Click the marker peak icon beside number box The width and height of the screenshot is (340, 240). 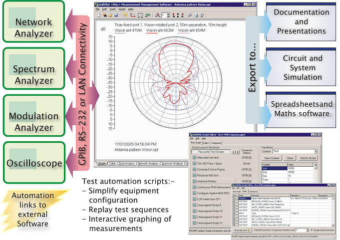158,15
